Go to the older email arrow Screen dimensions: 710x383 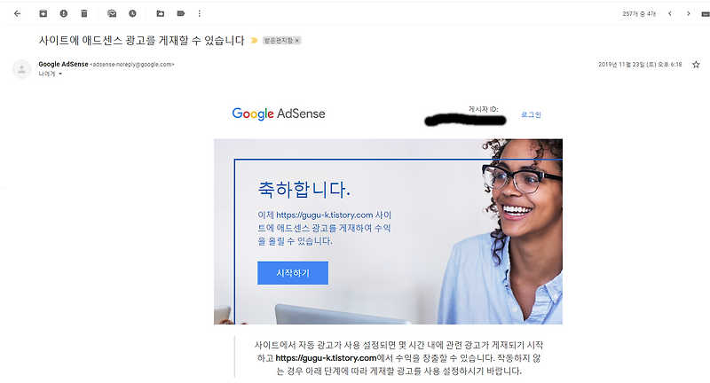[689, 13]
